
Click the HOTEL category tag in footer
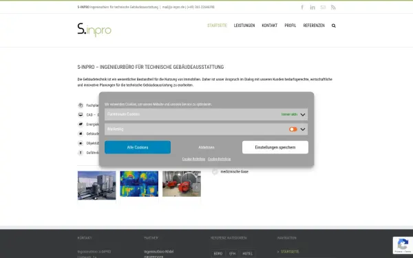[247, 253]
